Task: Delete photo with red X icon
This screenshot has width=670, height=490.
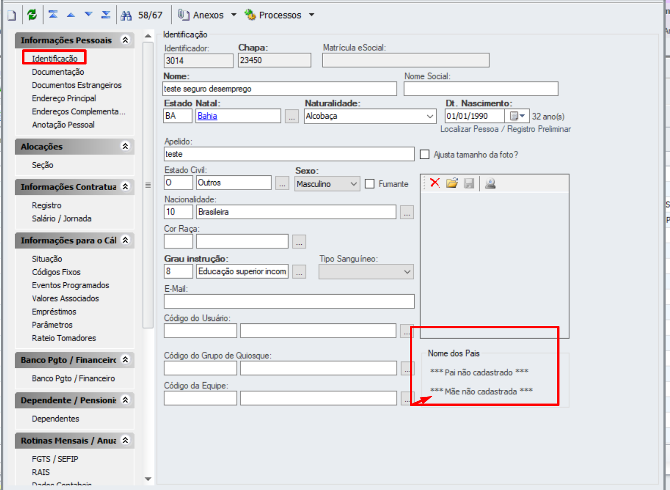Action: 435,183
